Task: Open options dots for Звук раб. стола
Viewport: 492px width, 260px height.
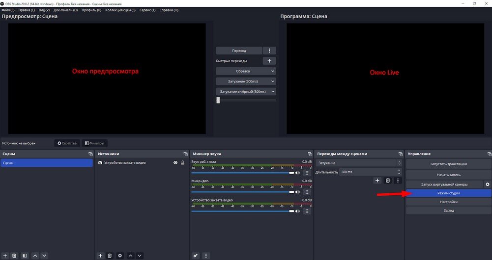Action: coord(307,173)
